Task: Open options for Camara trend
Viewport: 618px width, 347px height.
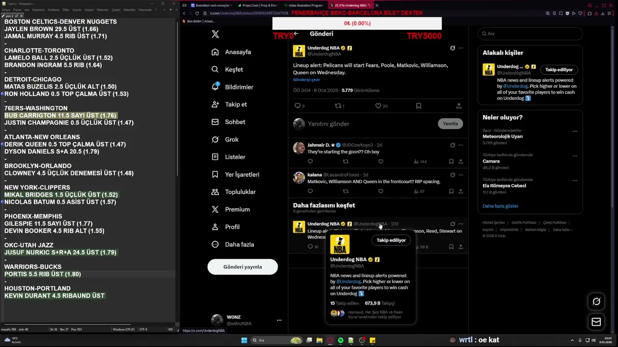Action: [575, 156]
